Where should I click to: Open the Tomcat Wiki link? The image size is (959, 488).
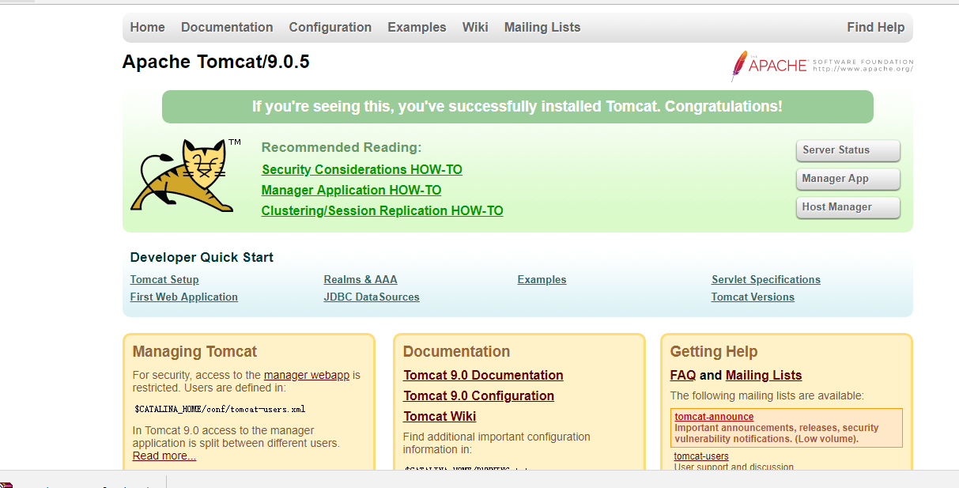pos(440,416)
